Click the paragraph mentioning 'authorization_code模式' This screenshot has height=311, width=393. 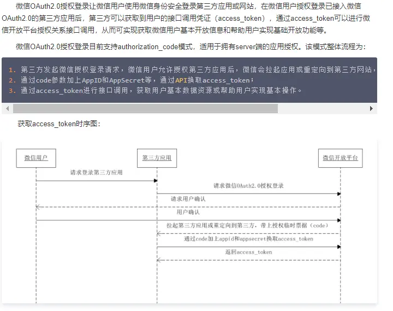tap(190, 46)
